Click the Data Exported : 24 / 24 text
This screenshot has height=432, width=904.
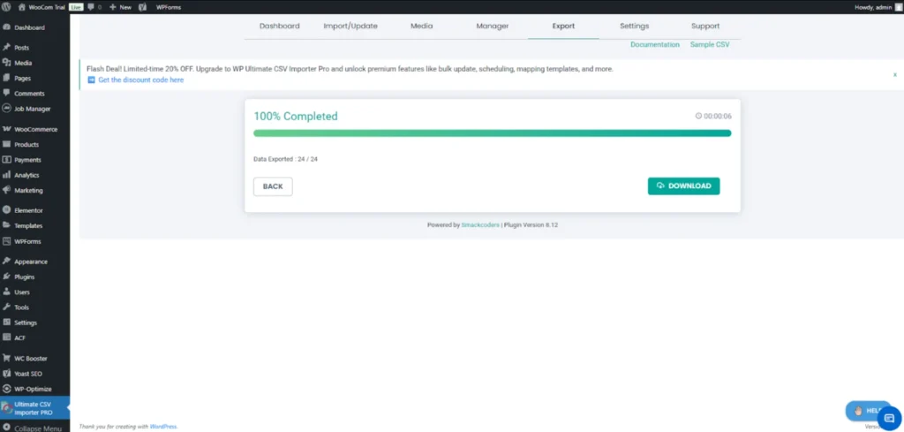coord(285,159)
